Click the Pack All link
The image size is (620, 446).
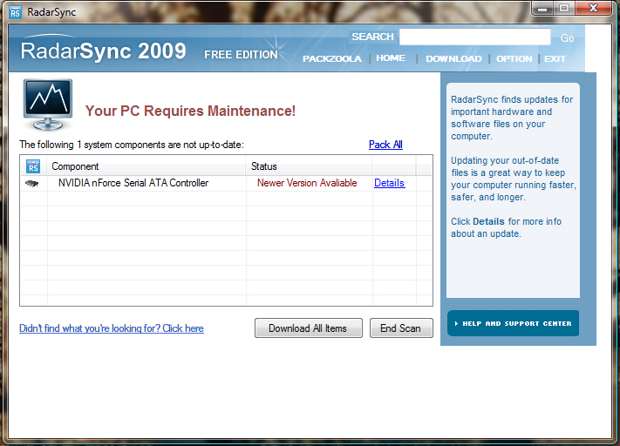385,145
